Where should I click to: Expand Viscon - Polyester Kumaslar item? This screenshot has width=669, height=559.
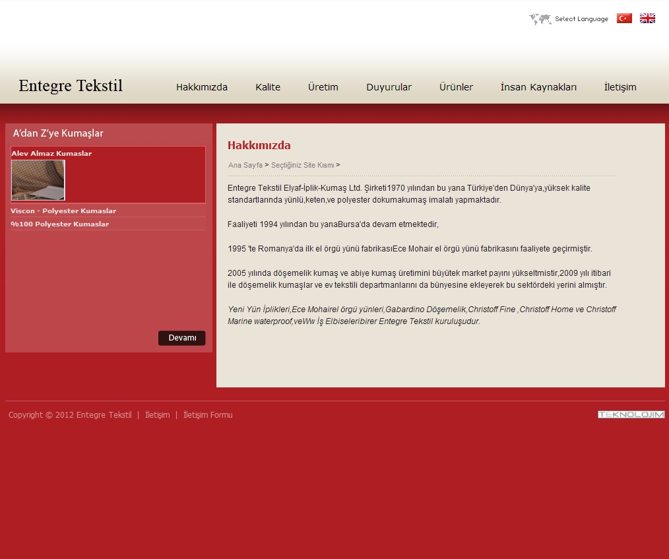(63, 211)
